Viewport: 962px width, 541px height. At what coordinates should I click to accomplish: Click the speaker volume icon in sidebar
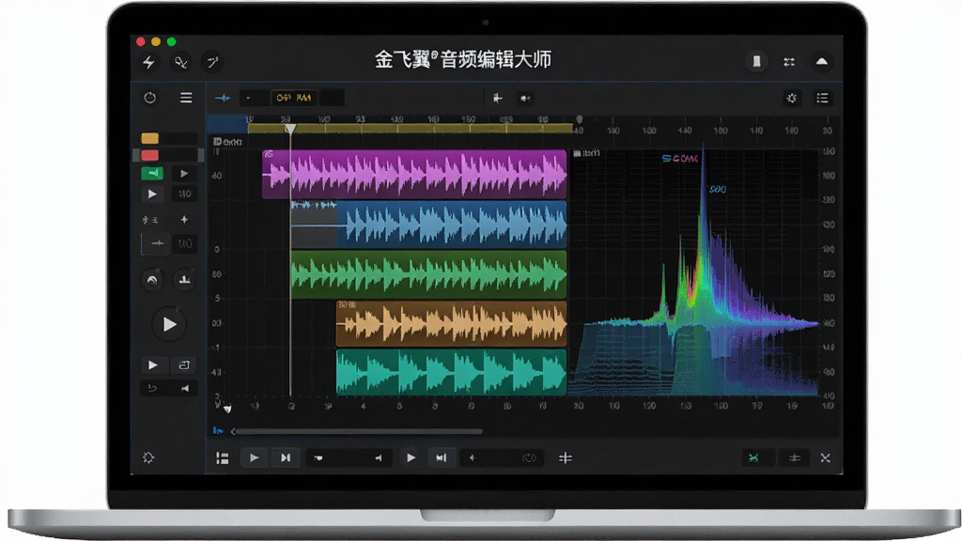tap(185, 388)
